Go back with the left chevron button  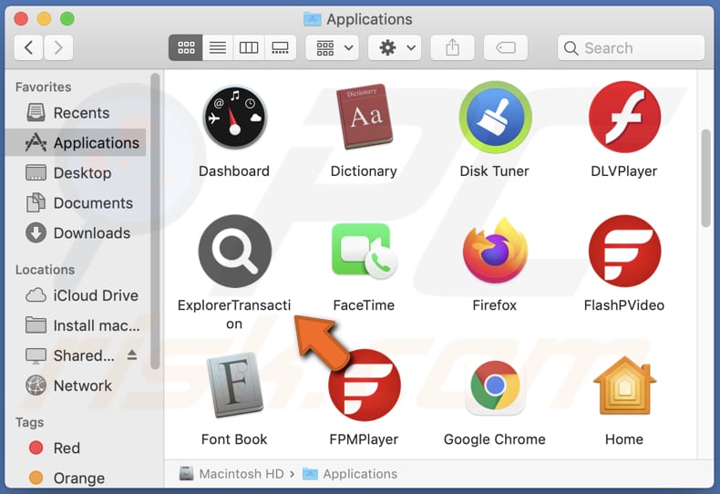pos(28,47)
